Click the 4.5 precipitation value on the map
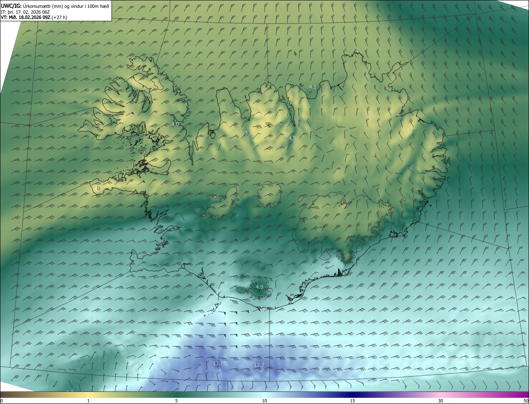Viewport: 529px width, 404px height. pos(292,138)
